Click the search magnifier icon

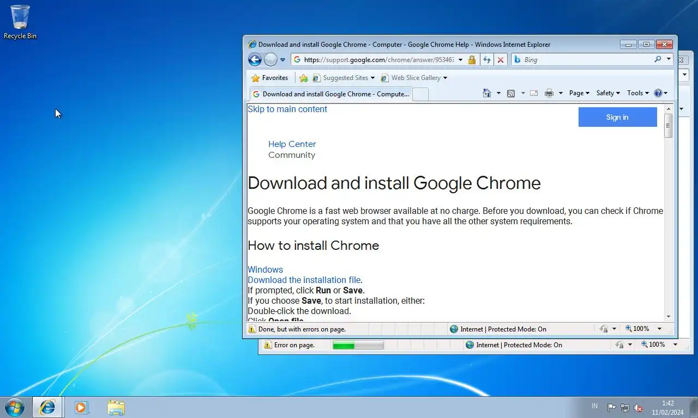tap(658, 59)
